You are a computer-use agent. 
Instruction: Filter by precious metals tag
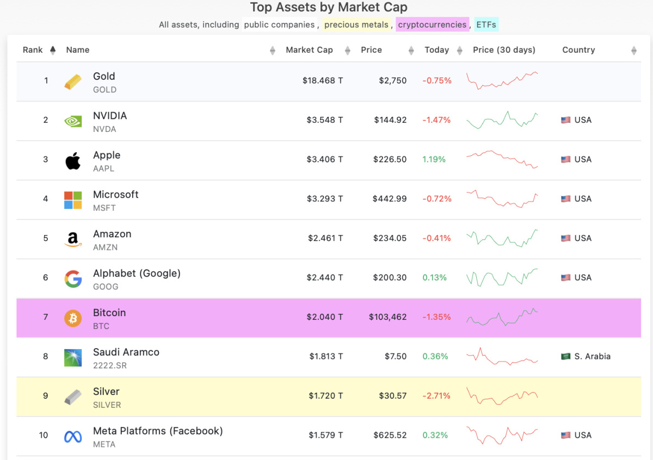(356, 24)
